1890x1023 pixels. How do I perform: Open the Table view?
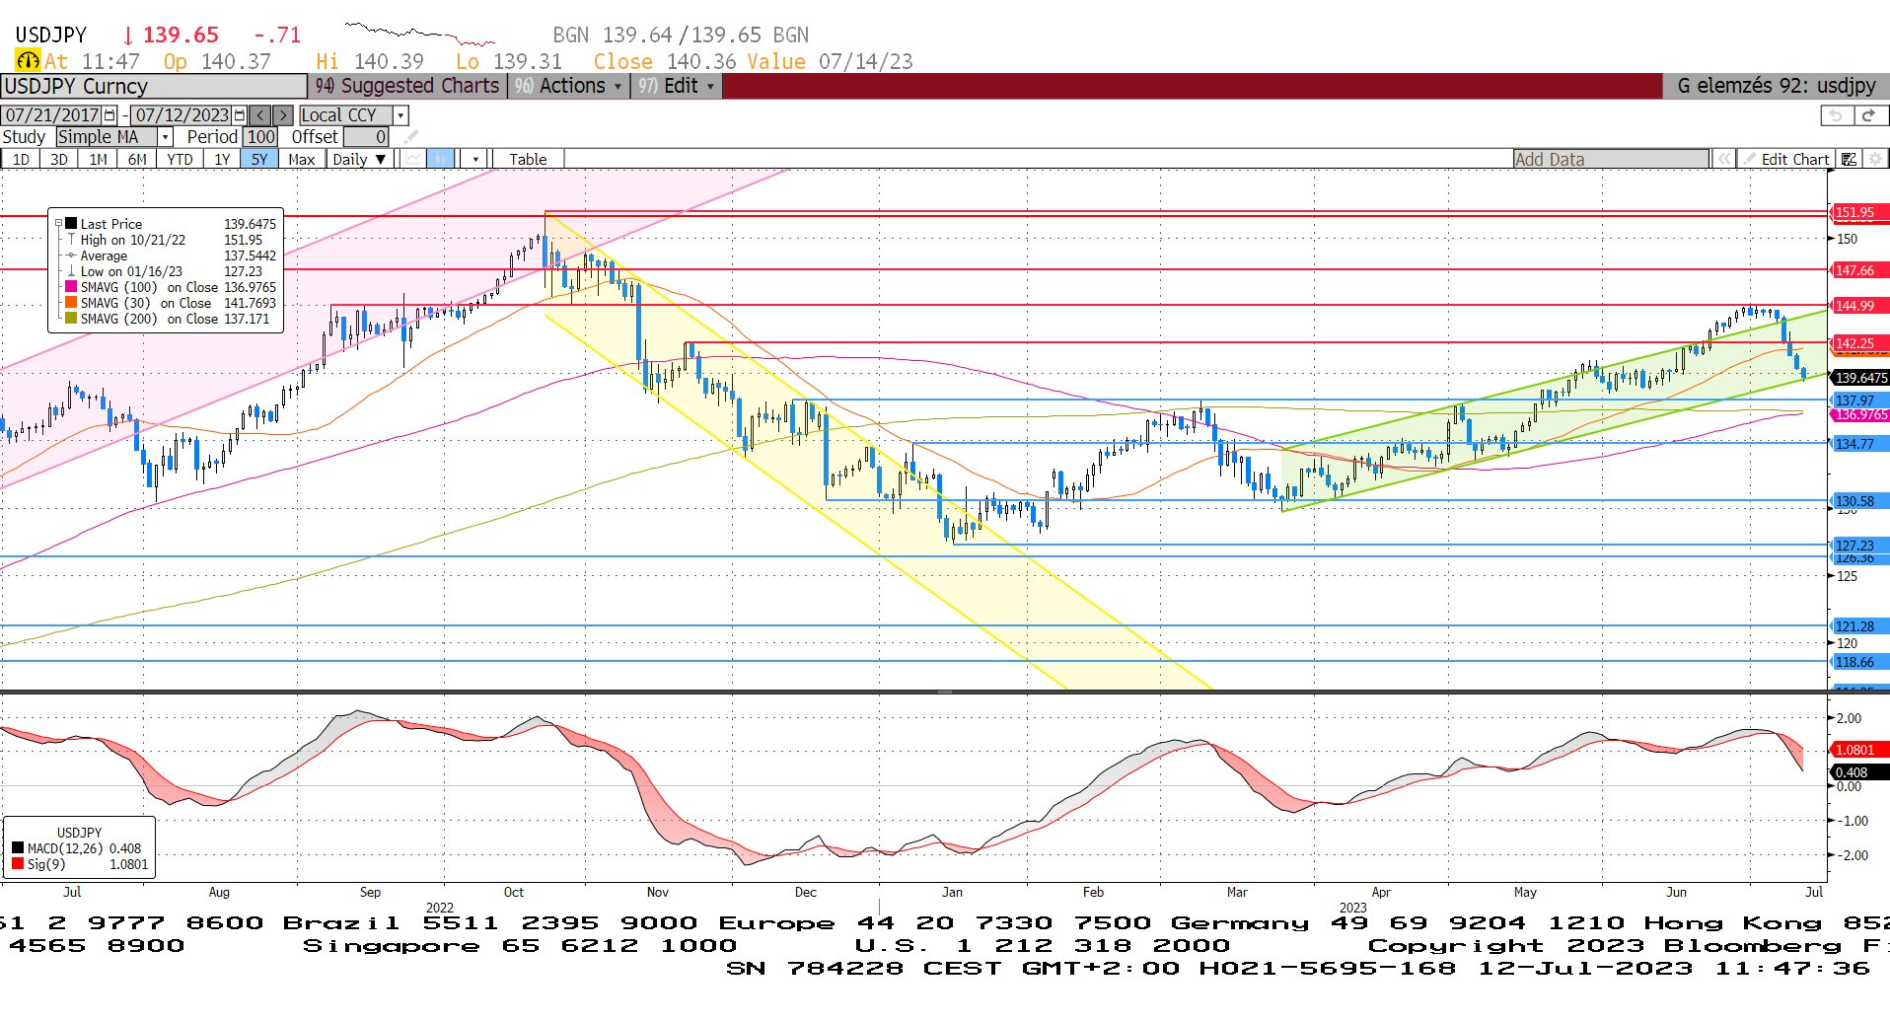pos(528,159)
